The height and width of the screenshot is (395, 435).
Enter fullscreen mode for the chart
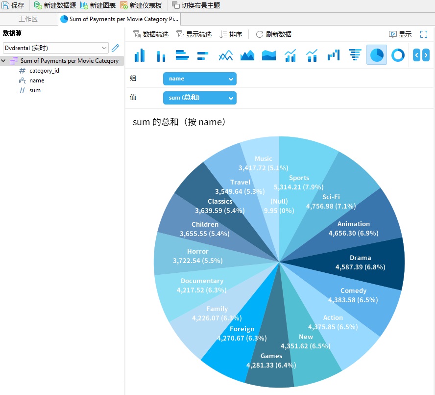[x=423, y=34]
